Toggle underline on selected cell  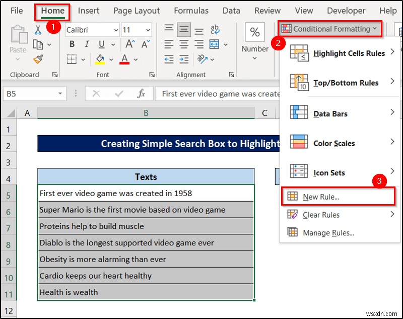click(102, 44)
